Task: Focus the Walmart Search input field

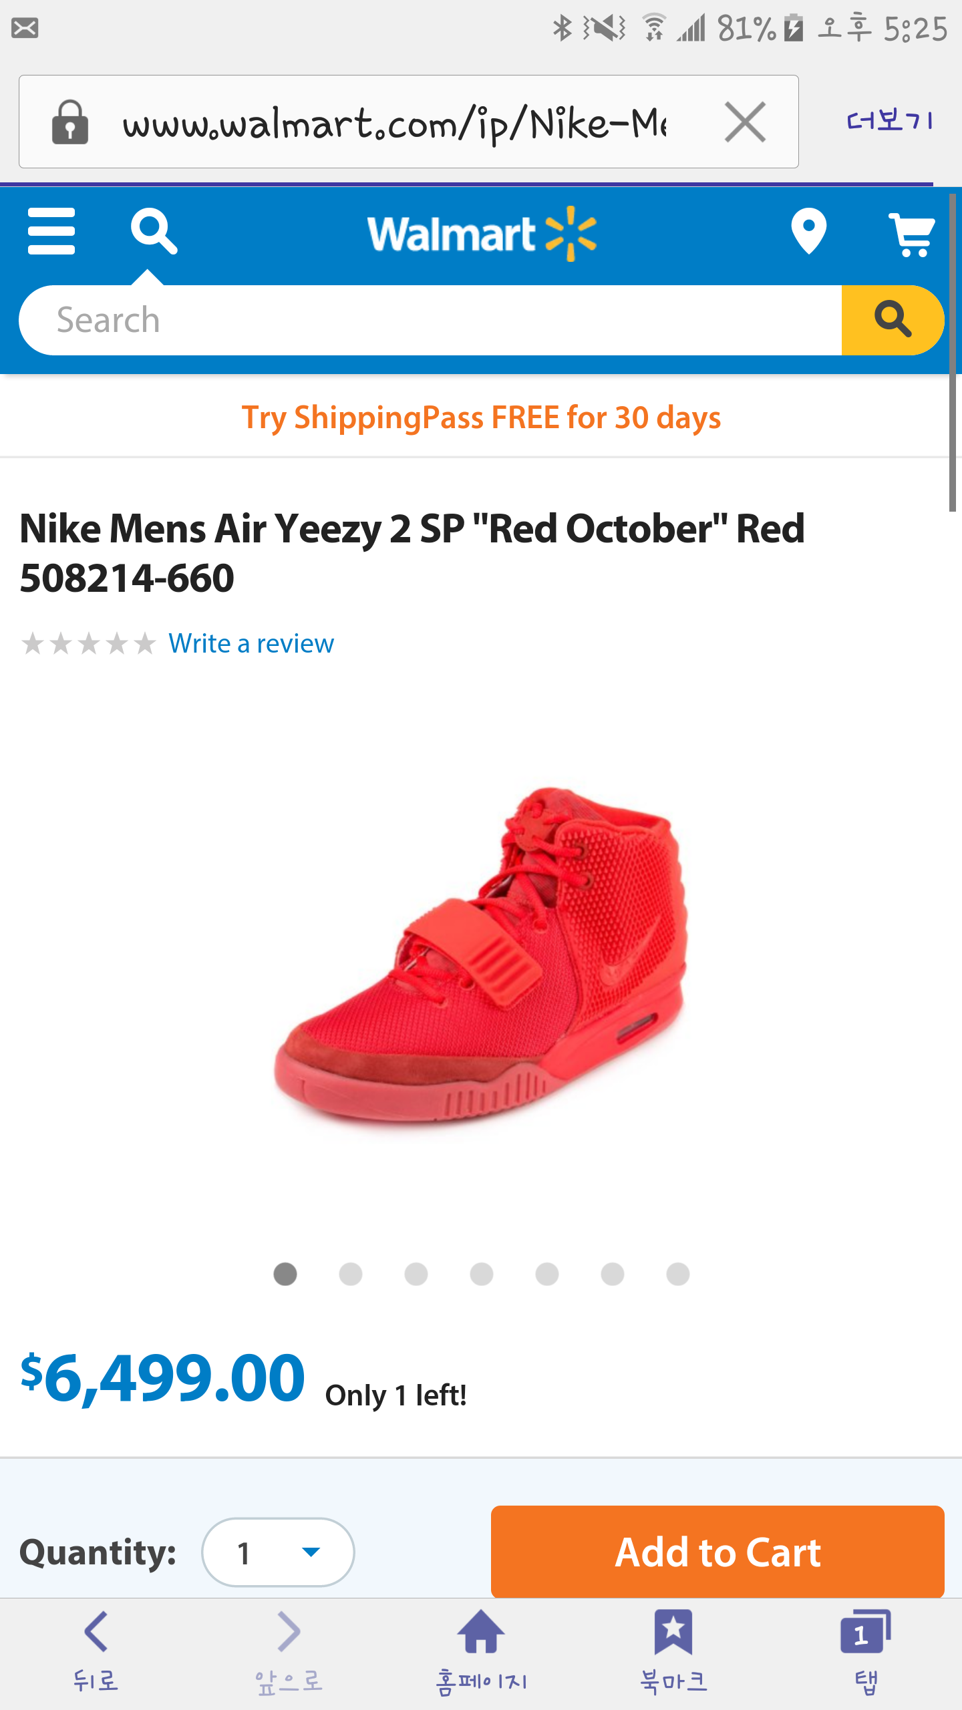Action: (430, 320)
